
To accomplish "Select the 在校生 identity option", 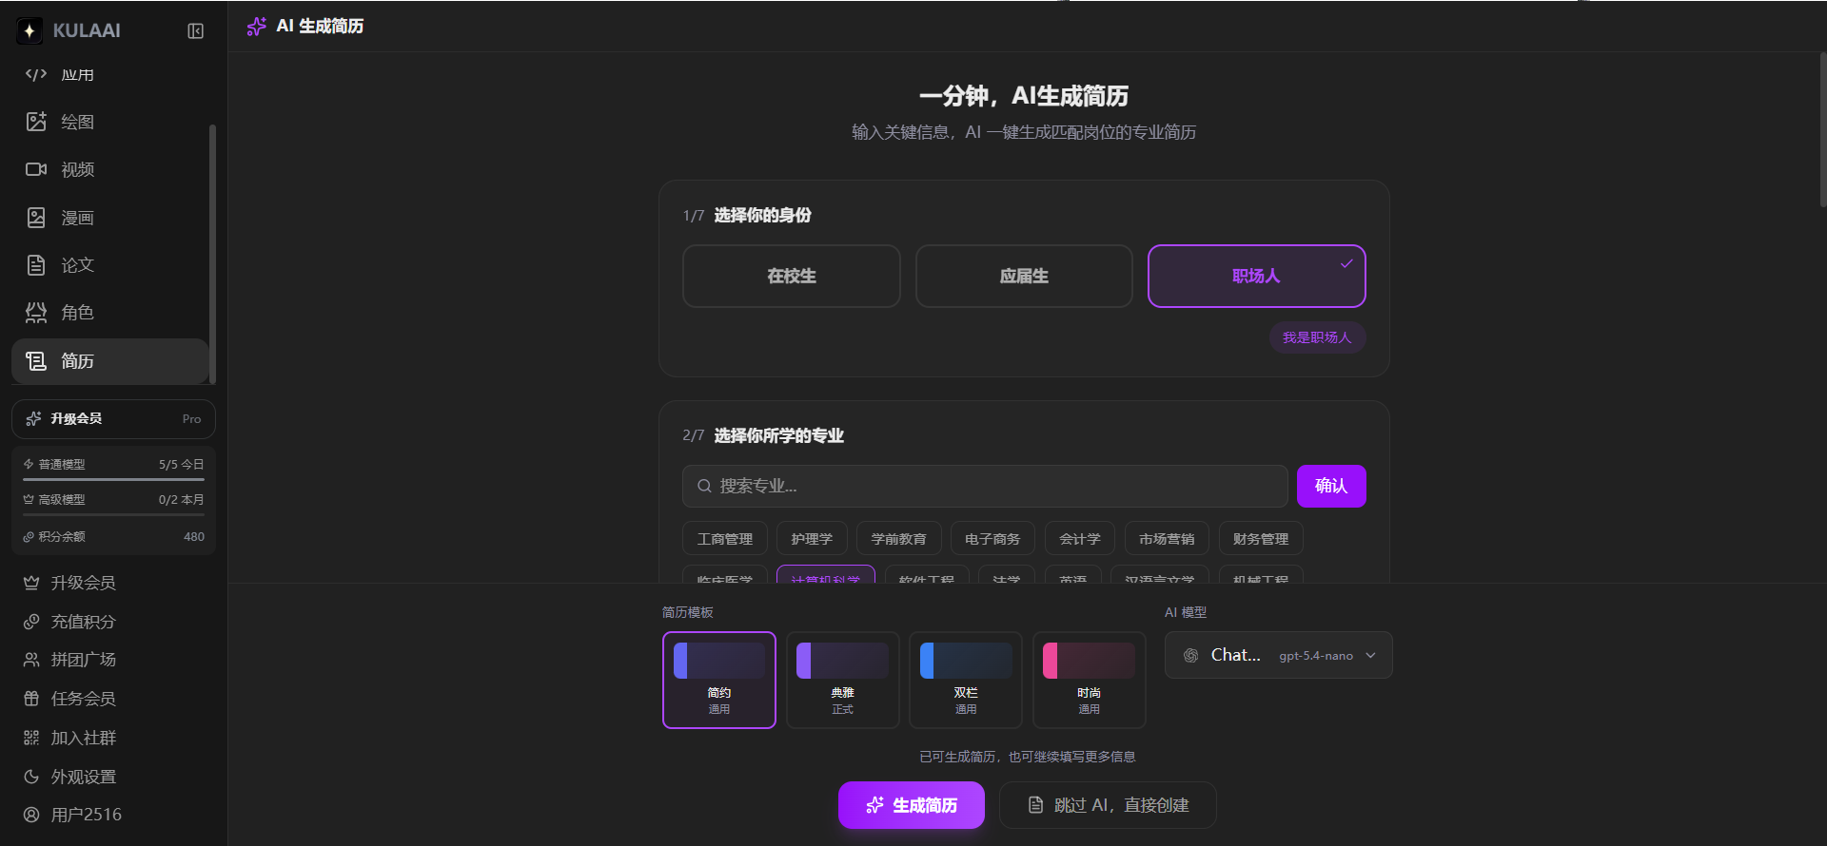I will click(x=792, y=276).
